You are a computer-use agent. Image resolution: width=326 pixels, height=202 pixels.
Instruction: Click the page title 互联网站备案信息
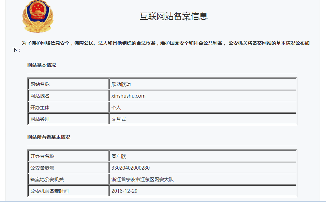[174, 16]
